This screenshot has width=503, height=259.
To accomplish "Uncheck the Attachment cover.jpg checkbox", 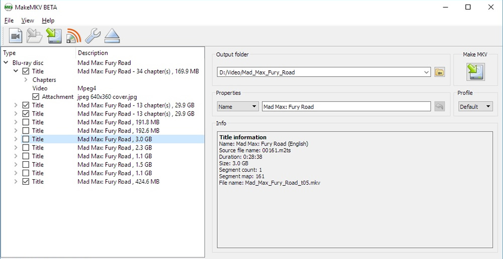I will [36, 97].
